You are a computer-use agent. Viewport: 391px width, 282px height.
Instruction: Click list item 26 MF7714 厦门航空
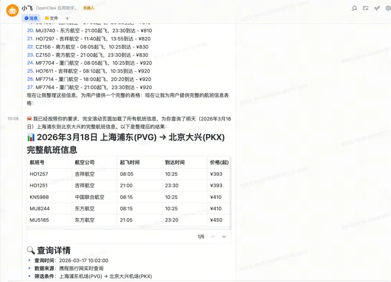point(89,79)
